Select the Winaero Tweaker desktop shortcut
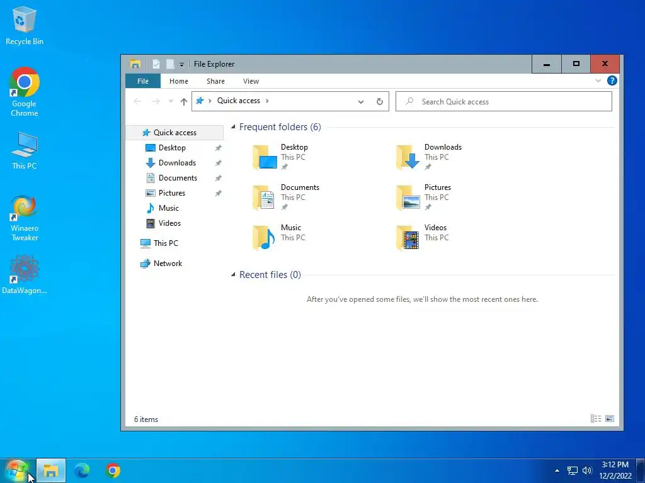This screenshot has height=483, width=645. [x=25, y=218]
